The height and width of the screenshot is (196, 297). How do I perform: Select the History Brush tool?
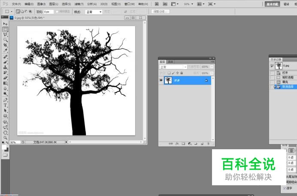(x=5, y=72)
